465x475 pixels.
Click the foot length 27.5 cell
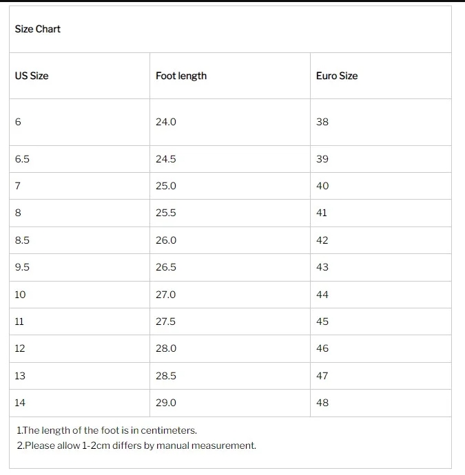click(230, 321)
